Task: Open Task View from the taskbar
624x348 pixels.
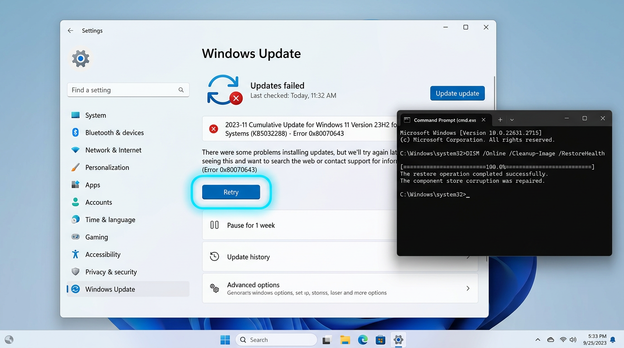Action: point(327,340)
